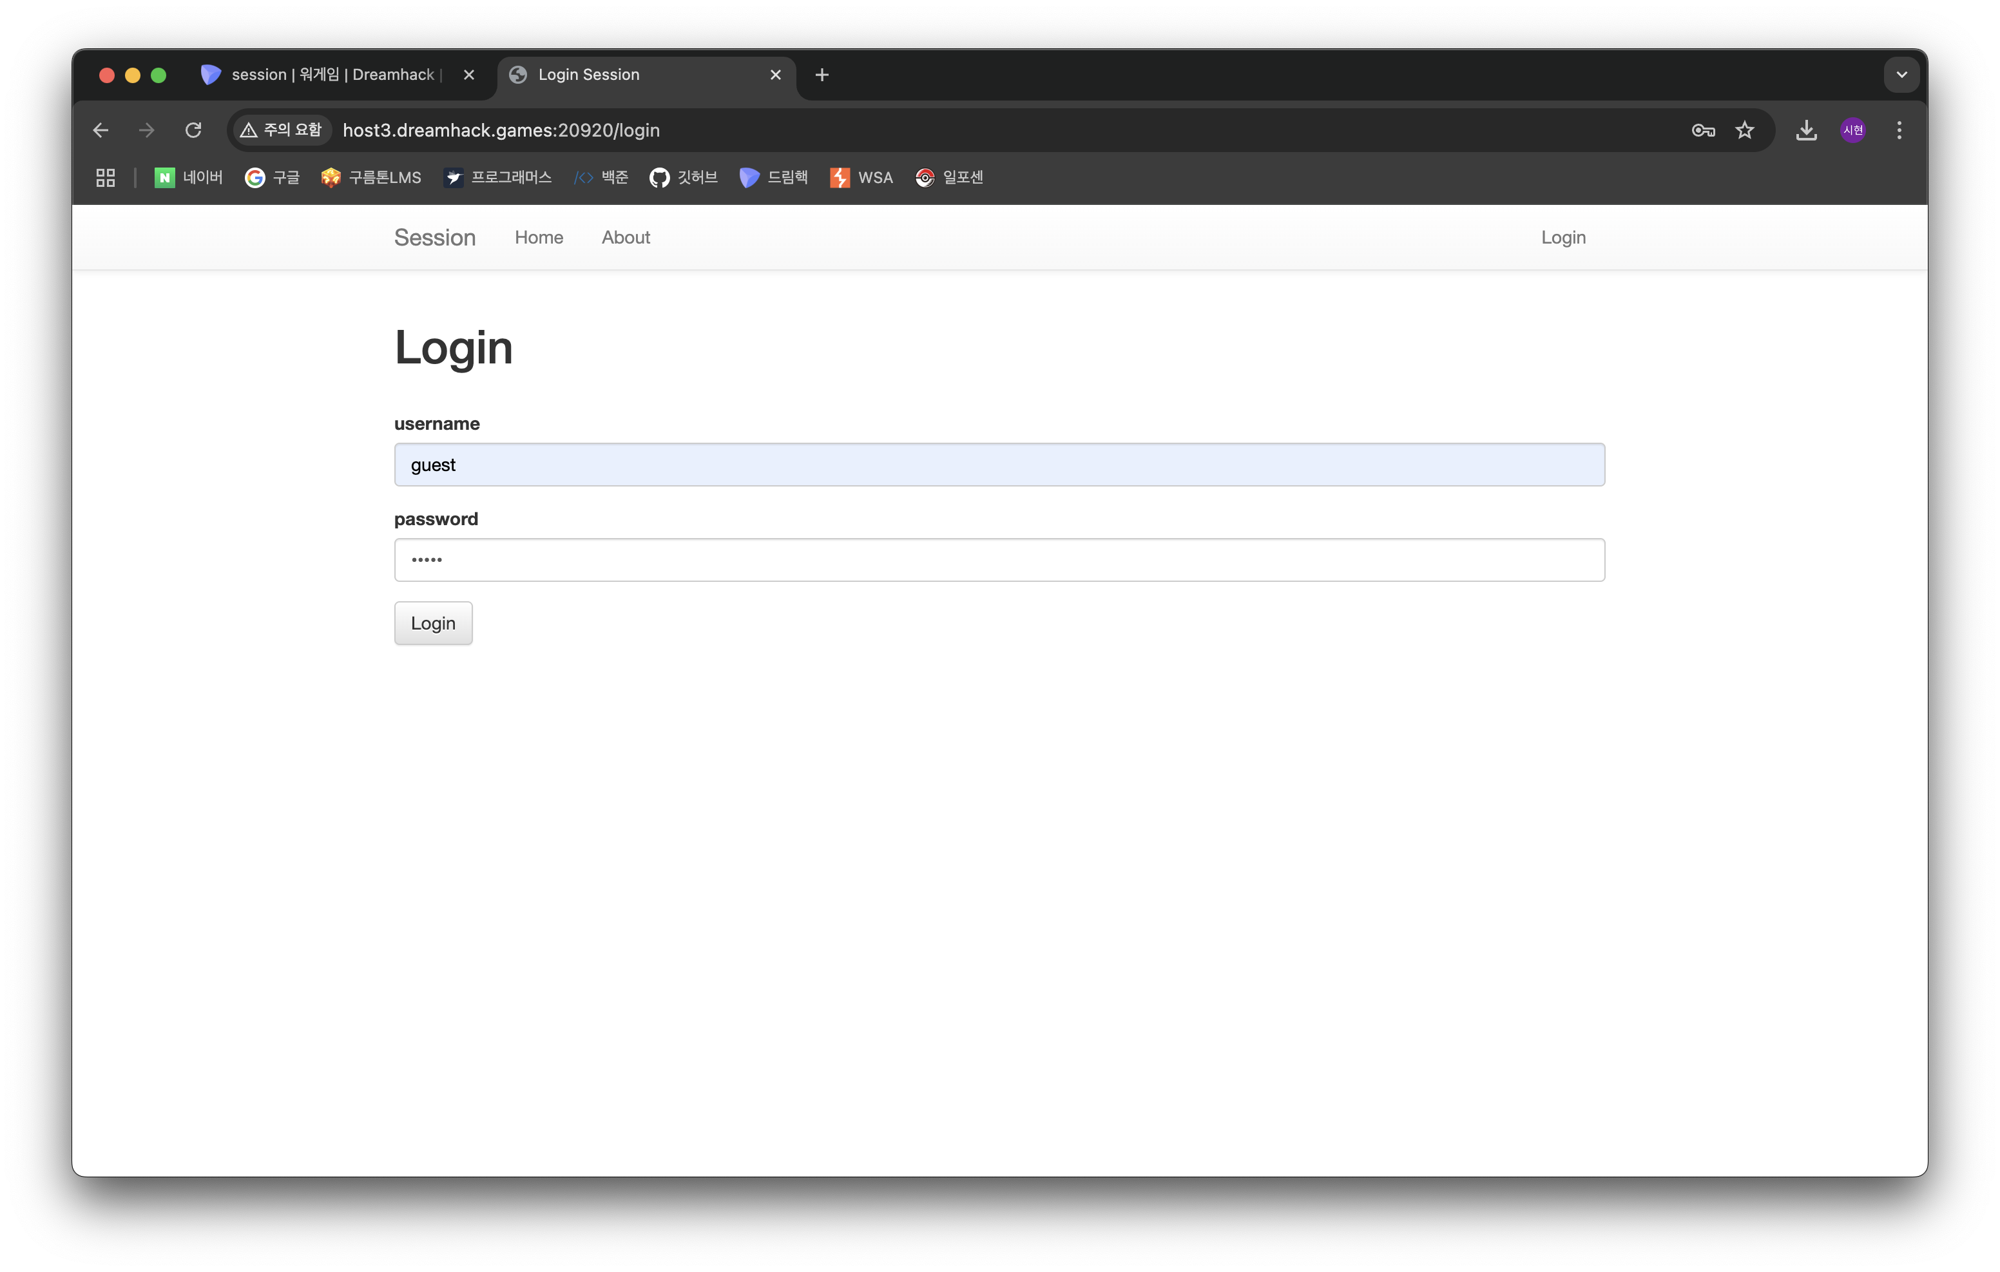Go to the About nav link
This screenshot has width=2000, height=1272.
pos(626,238)
